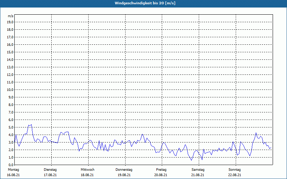
Task: Click the 15,0 axis label
Action: coord(10,52)
